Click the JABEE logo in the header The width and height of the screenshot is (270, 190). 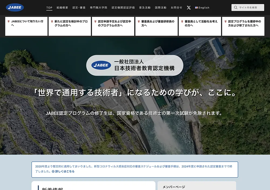click(15, 8)
